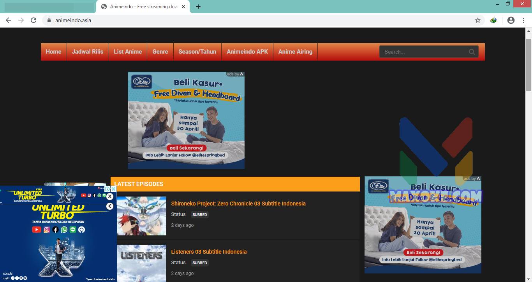The image size is (532, 282).
Task: Click Elite logo in top banner ad
Action: [x=141, y=82]
